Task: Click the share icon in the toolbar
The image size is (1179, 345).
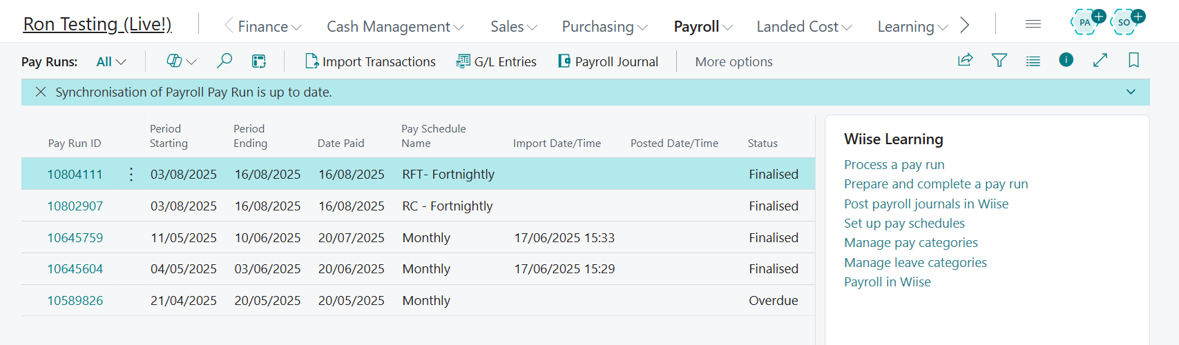Action: click(965, 61)
